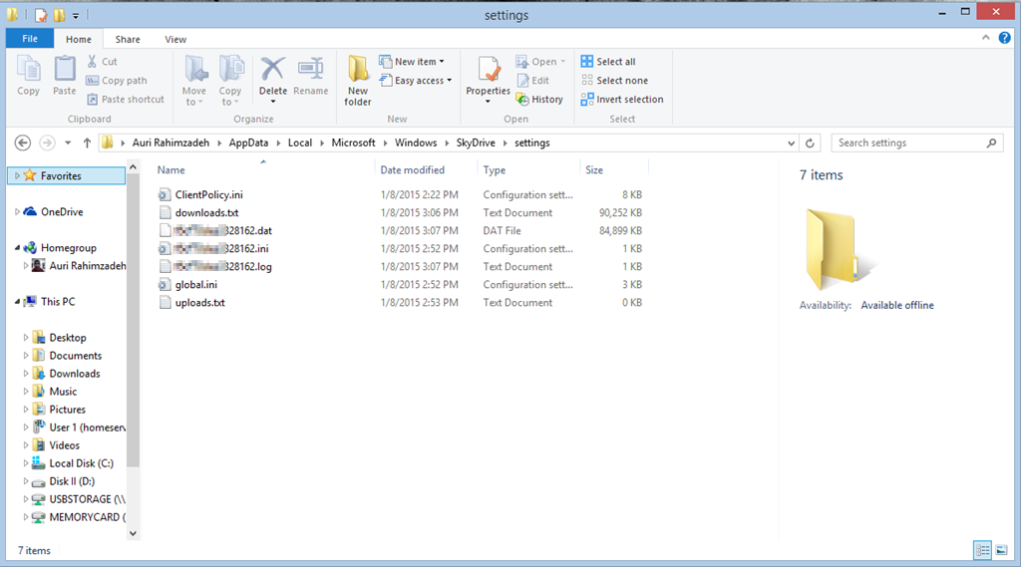Refresh the current folder view

pos(811,142)
